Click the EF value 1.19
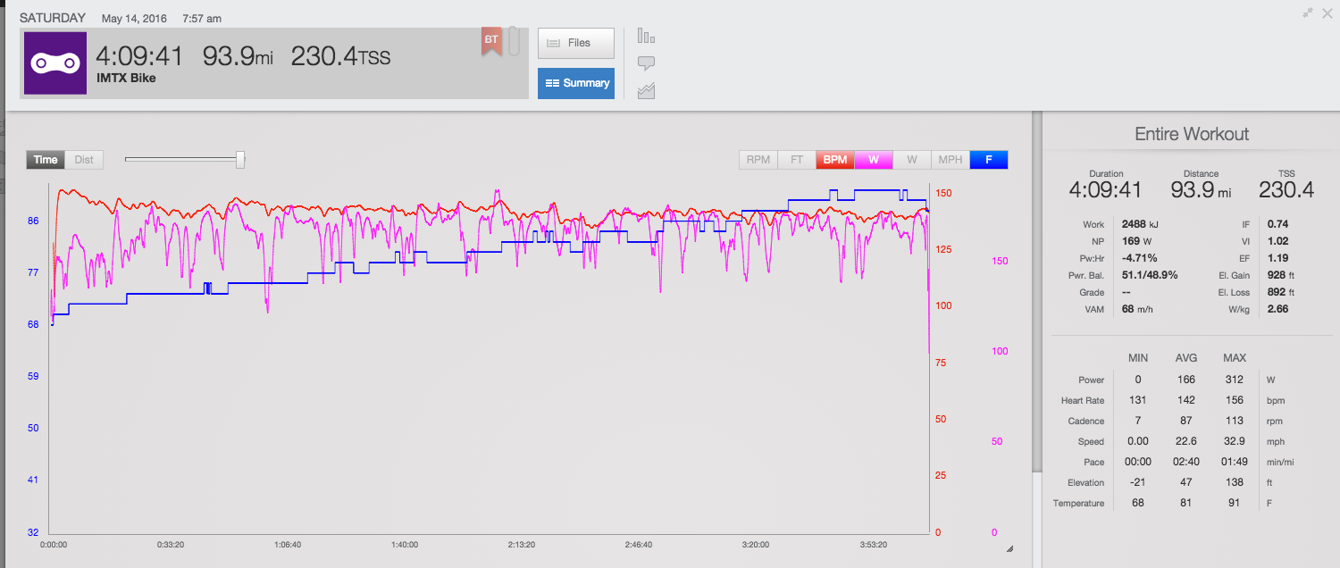Image resolution: width=1340 pixels, height=568 pixels. pos(1277,258)
